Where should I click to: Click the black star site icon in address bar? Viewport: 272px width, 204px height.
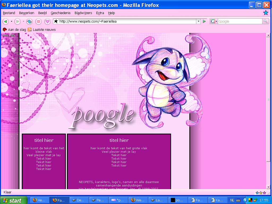(56, 21)
